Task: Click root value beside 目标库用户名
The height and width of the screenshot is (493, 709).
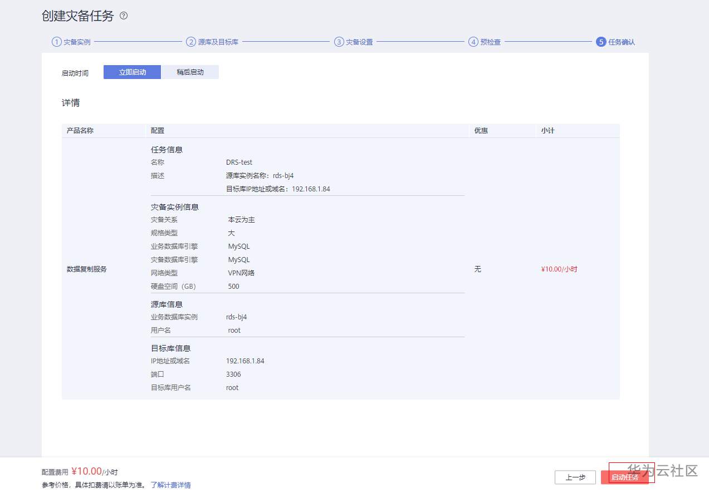Action: [232, 388]
